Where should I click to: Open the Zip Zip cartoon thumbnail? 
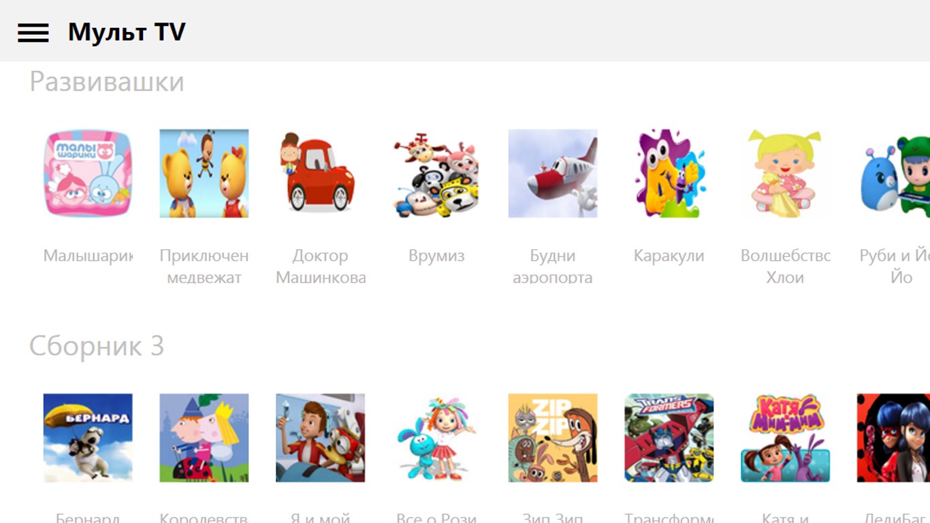553,438
